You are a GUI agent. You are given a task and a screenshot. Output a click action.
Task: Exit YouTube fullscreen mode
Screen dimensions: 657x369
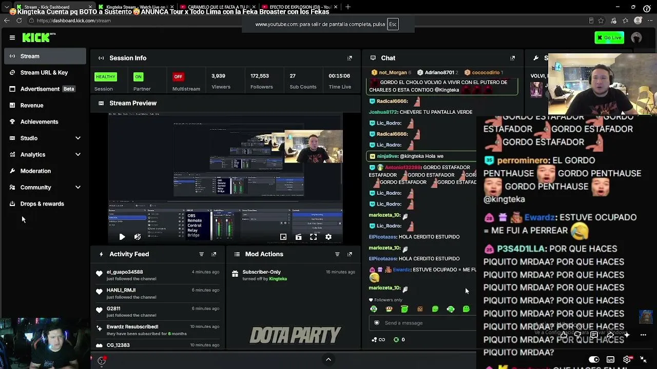(x=643, y=360)
